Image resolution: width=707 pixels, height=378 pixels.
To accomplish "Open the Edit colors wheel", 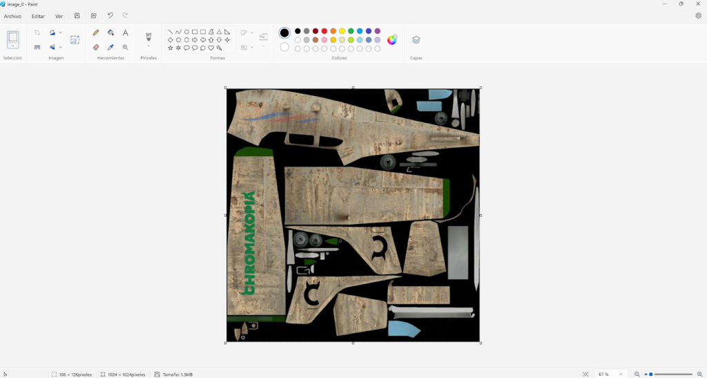I will pos(392,39).
